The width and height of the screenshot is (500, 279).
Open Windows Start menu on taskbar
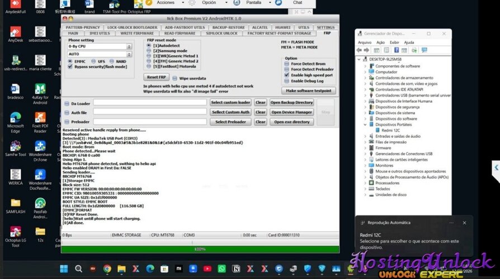[64, 269]
